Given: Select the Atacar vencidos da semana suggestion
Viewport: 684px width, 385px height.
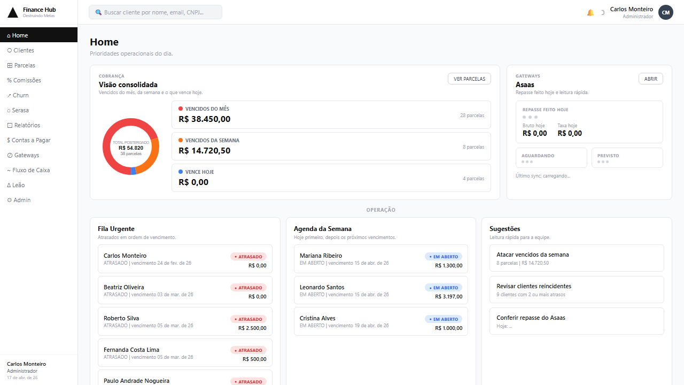Looking at the screenshot, I should (576, 258).
